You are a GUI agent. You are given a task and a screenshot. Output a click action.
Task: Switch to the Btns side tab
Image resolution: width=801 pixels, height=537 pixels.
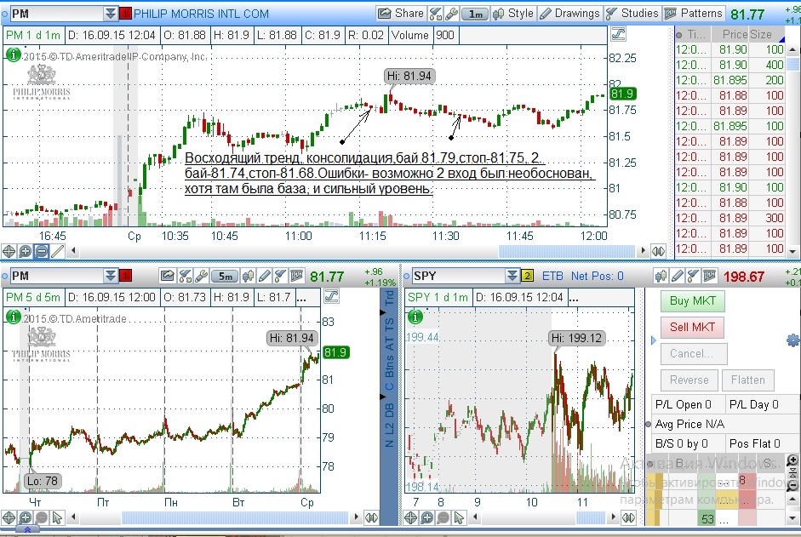click(x=389, y=366)
